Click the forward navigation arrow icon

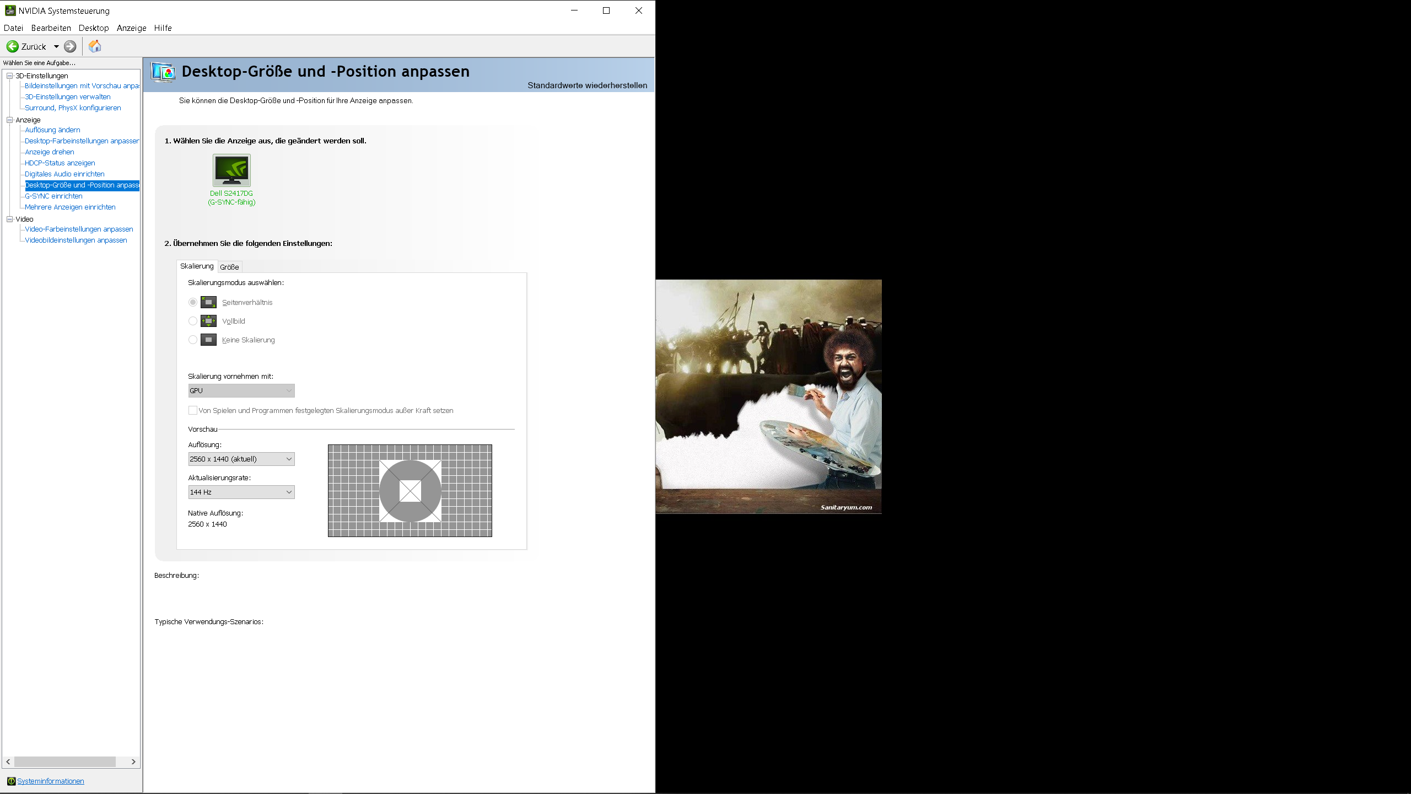pos(70,46)
